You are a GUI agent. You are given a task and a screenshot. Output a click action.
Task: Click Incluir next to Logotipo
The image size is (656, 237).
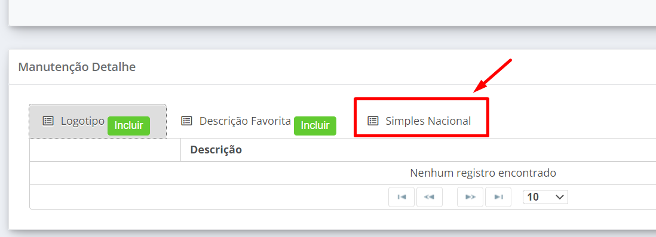coord(128,126)
